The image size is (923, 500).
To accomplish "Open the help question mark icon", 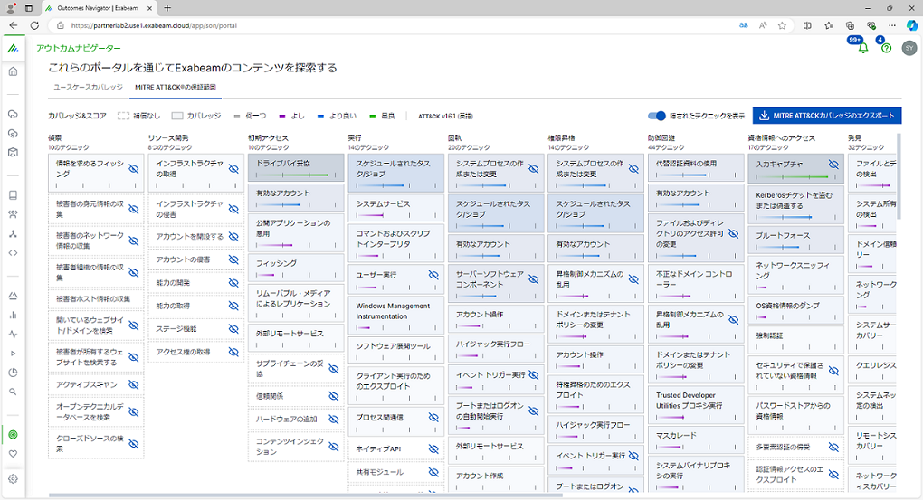I will [887, 48].
